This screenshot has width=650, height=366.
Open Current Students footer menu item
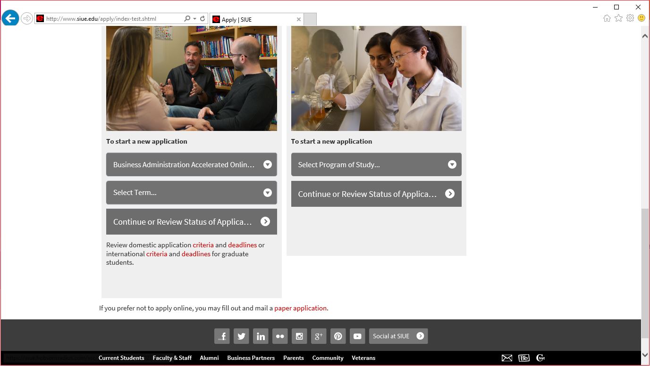tap(121, 358)
